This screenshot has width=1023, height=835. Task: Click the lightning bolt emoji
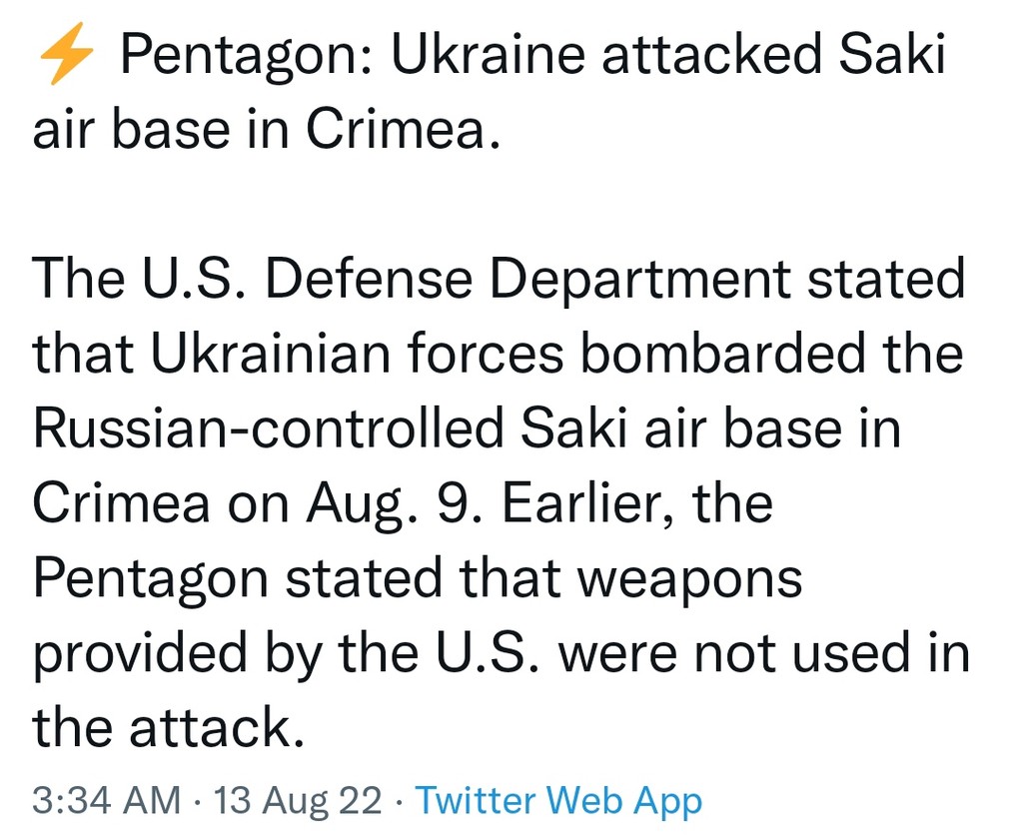click(66, 54)
